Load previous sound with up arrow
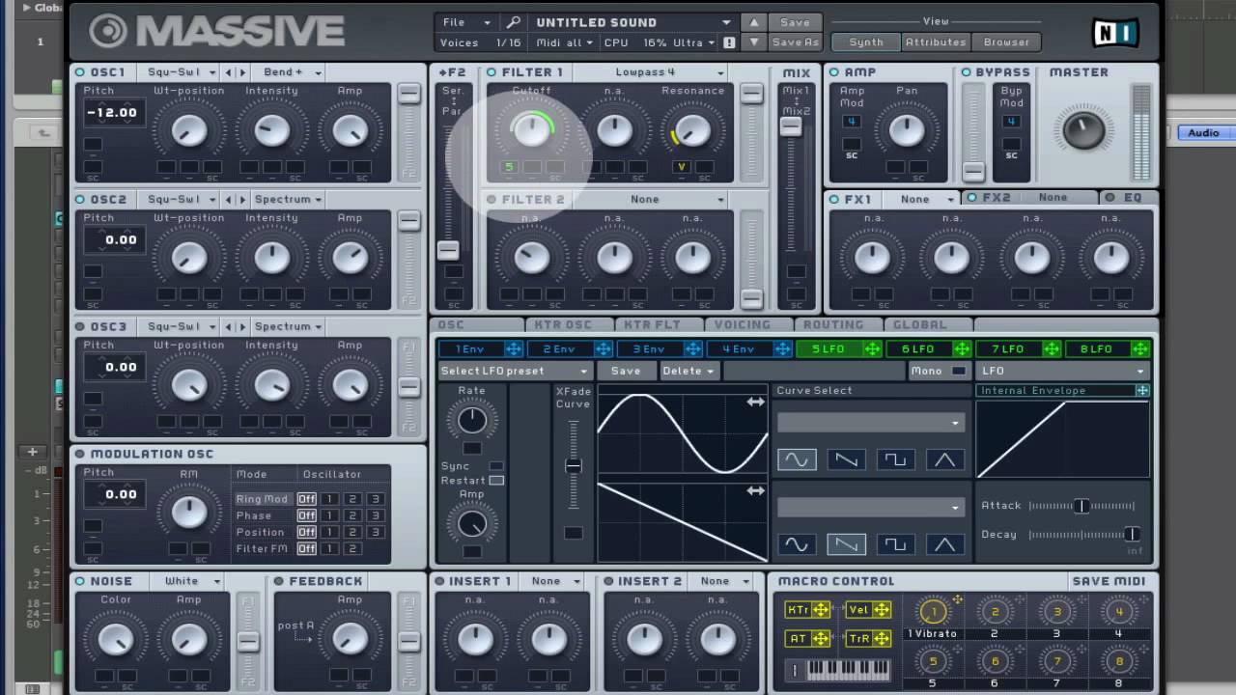 pos(754,22)
